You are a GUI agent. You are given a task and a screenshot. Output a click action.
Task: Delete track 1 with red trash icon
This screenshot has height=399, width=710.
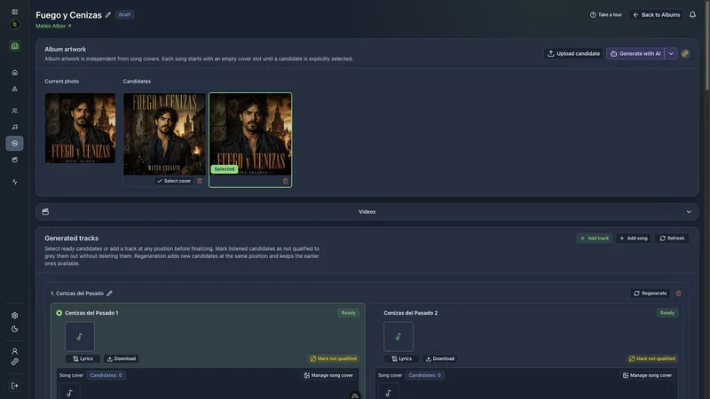[678, 293]
